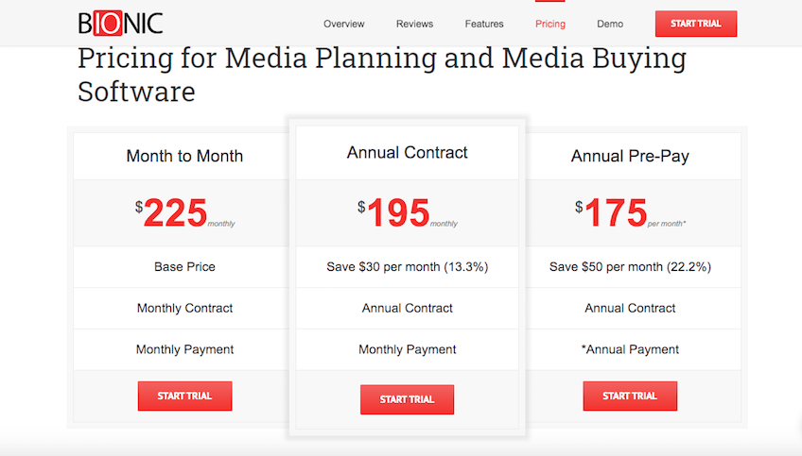Open the Demo nav link
Screen dimensions: 802x456
pyautogui.click(x=610, y=24)
